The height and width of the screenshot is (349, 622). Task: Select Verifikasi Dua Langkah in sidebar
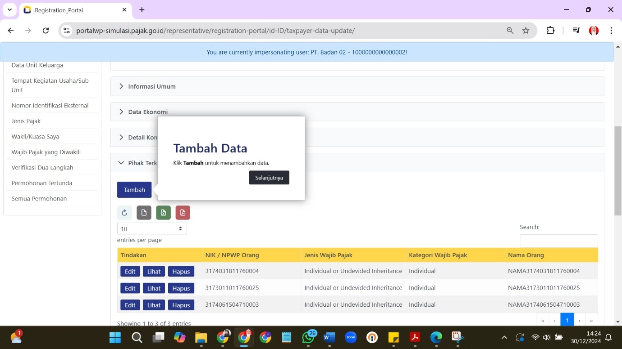tap(42, 168)
